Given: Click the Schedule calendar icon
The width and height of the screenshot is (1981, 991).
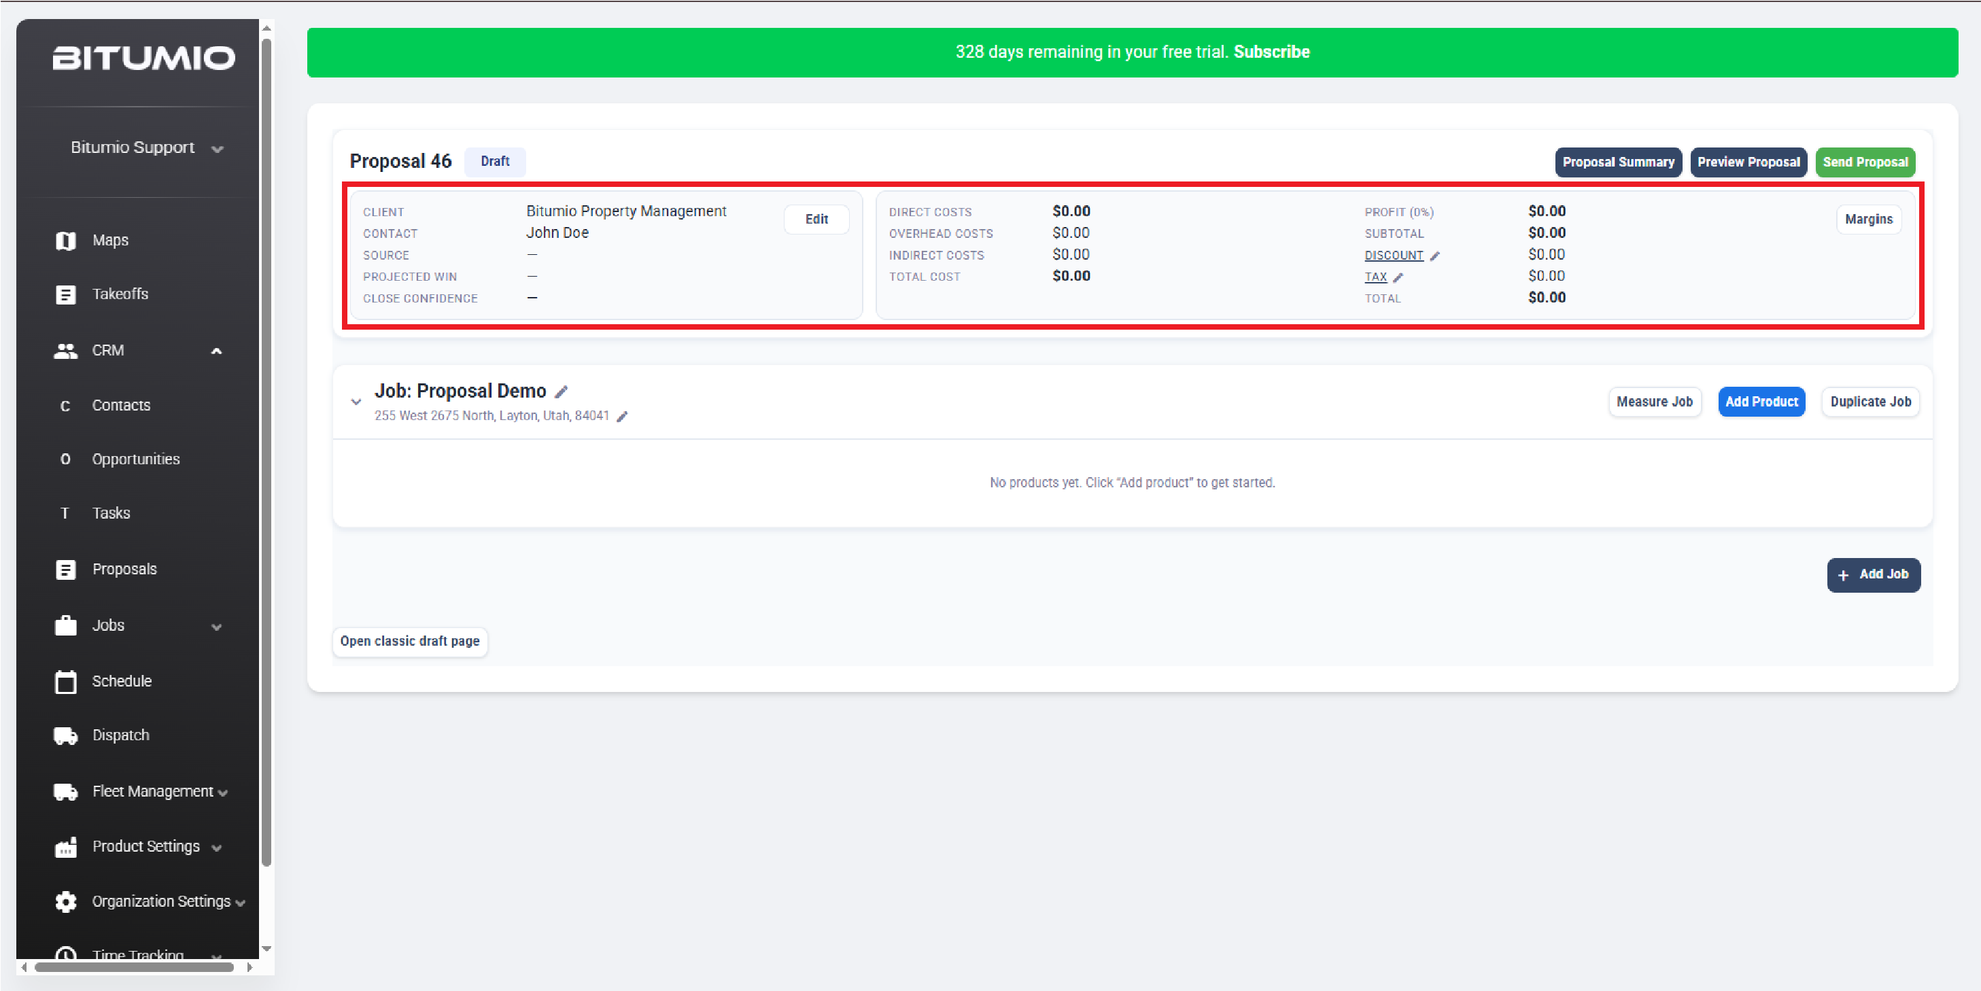Looking at the screenshot, I should coord(65,681).
